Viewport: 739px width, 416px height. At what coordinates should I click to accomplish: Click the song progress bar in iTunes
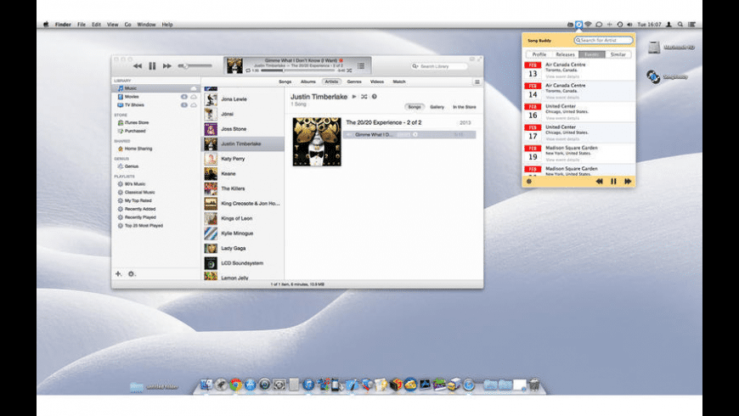(x=298, y=70)
